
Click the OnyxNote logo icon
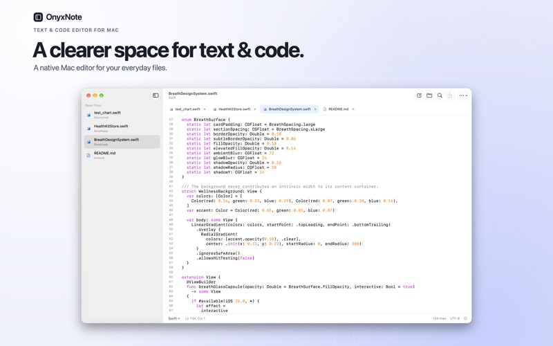[x=38, y=17]
